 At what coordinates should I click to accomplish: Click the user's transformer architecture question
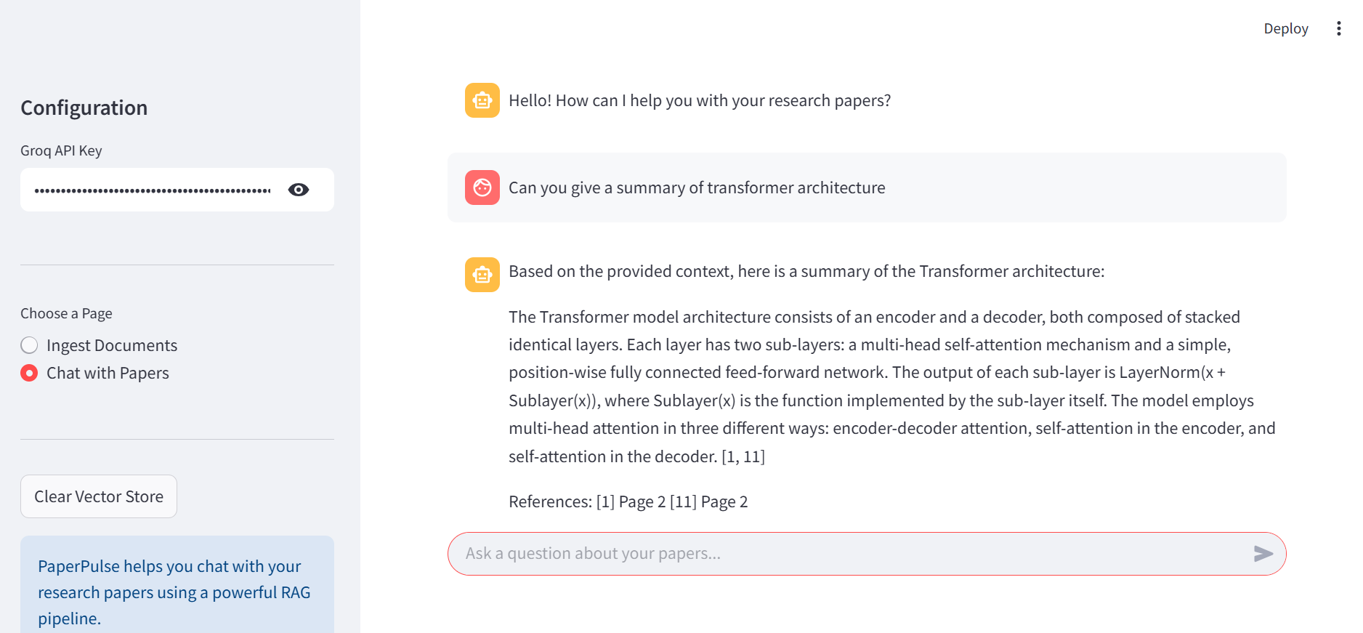coord(697,188)
